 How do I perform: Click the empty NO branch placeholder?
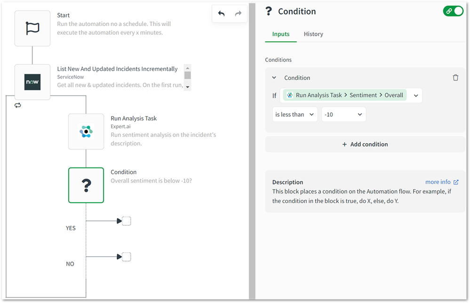point(125,256)
